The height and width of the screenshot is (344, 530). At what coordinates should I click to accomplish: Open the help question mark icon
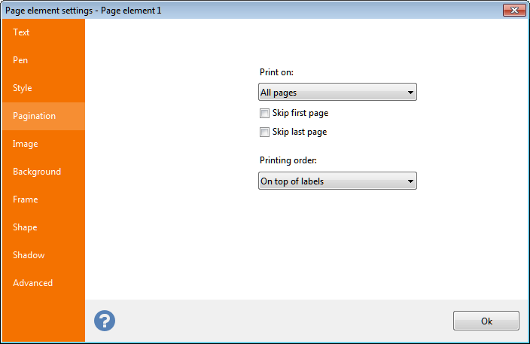pos(105,321)
